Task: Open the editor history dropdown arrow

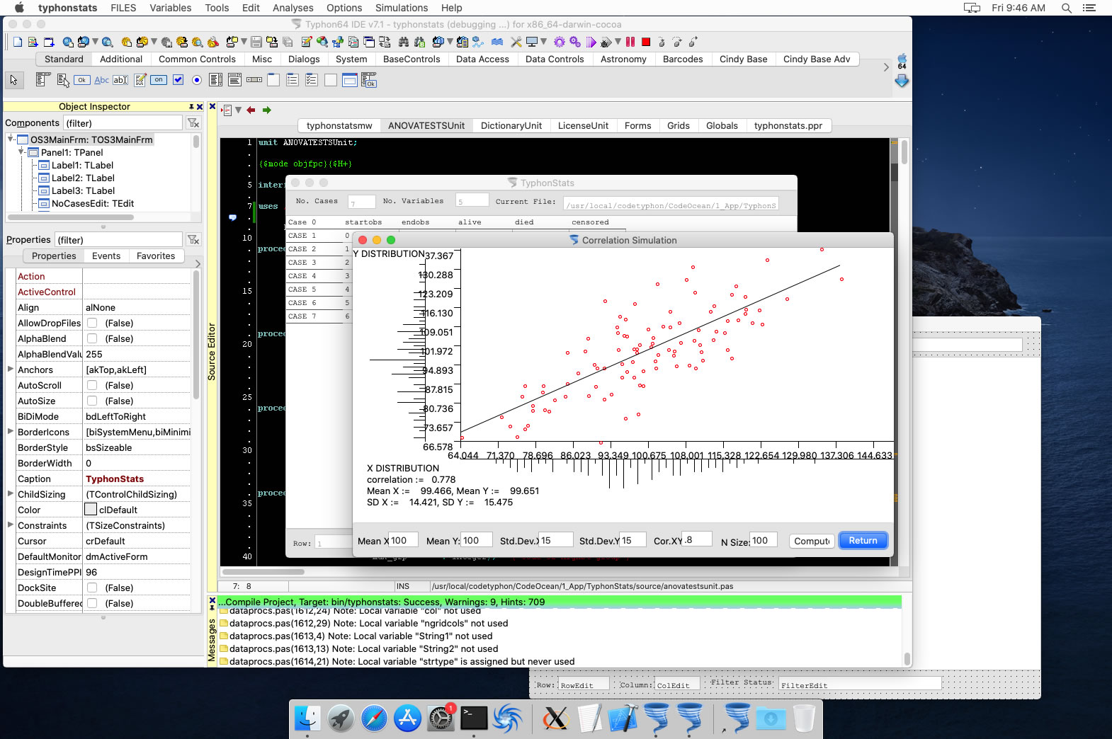Action: click(239, 110)
